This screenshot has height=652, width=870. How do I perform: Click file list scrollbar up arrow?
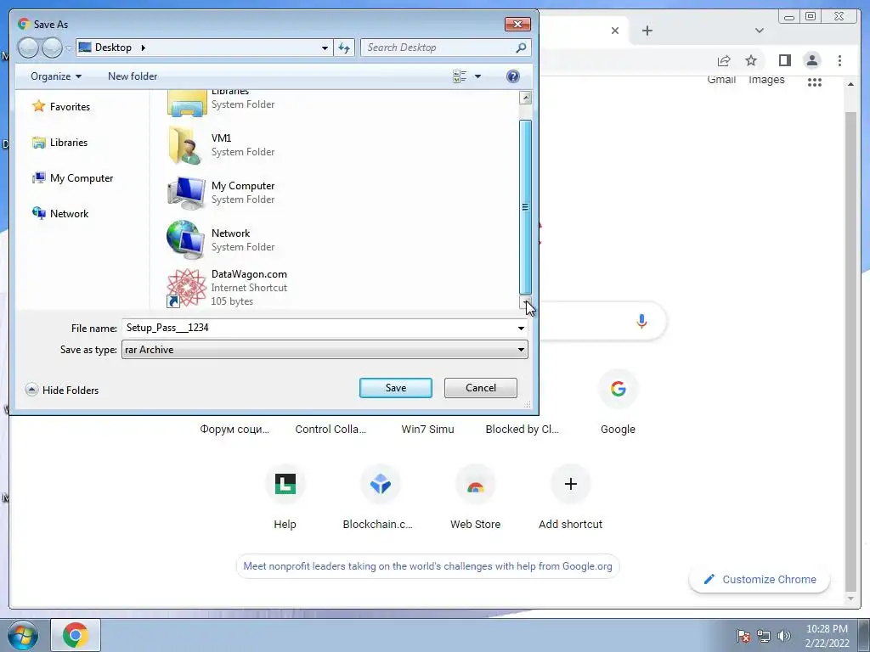pos(525,98)
